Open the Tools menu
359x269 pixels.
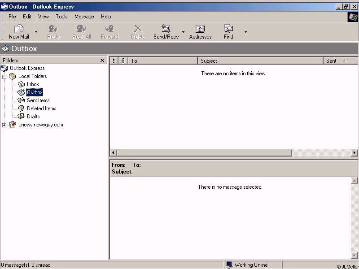click(61, 17)
